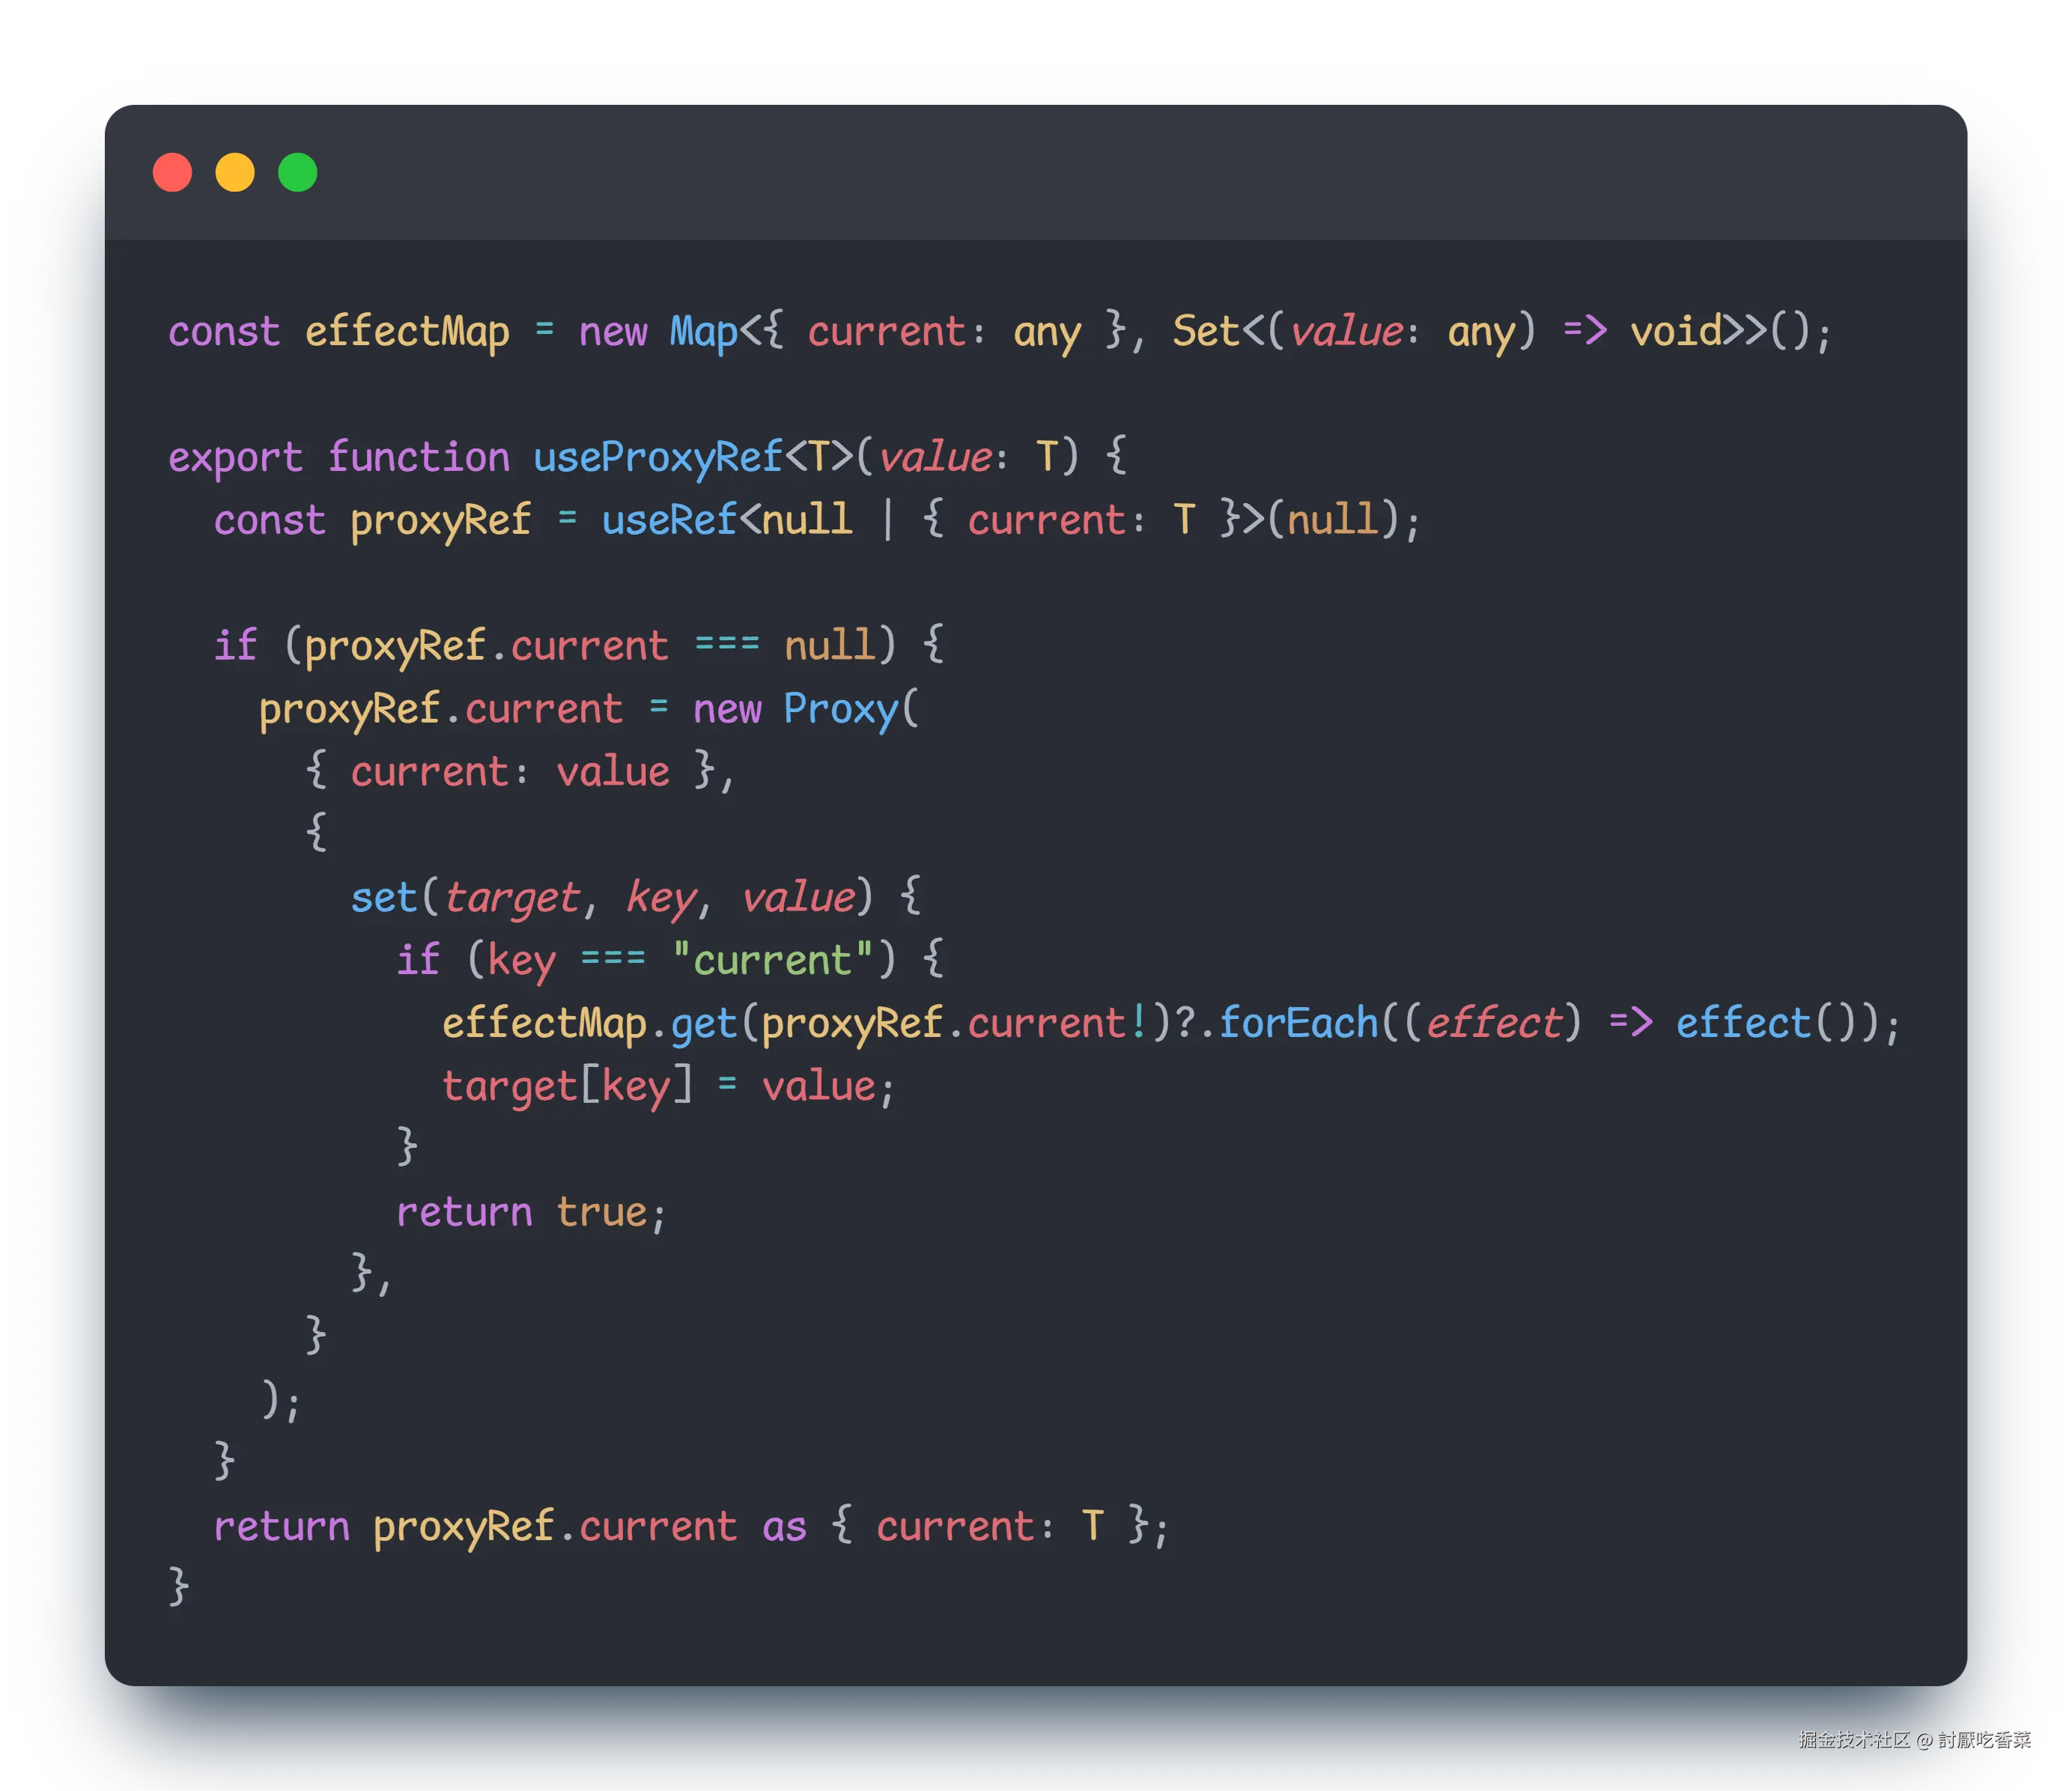Click the get method on effectMap
Screen dimensions: 2072x1791
[x=703, y=1023]
